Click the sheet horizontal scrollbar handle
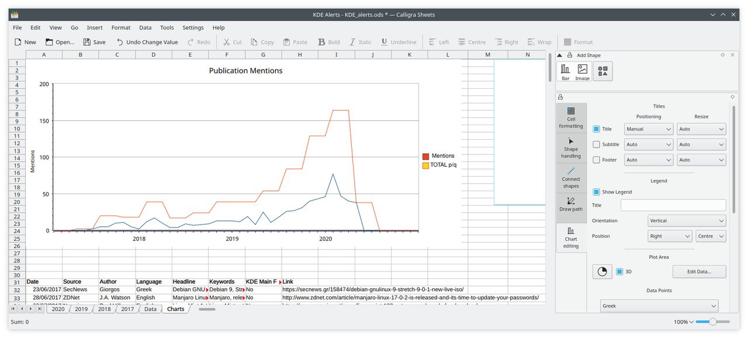Viewport: 748px width, 338px height. tap(207, 309)
